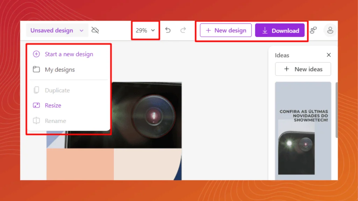Click the plus icon beside Start a new design

[36, 54]
